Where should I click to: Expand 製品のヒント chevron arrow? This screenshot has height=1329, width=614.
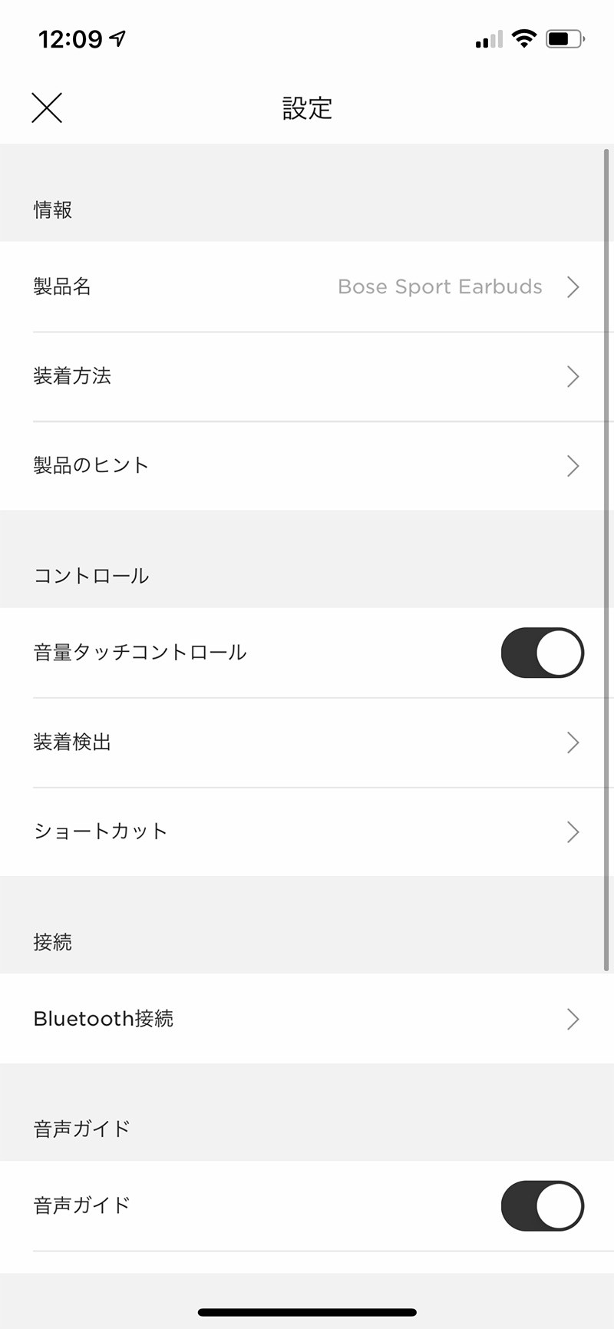(573, 466)
